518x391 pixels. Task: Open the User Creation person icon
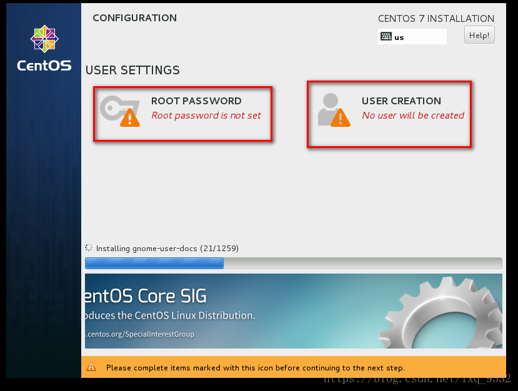pos(334,110)
